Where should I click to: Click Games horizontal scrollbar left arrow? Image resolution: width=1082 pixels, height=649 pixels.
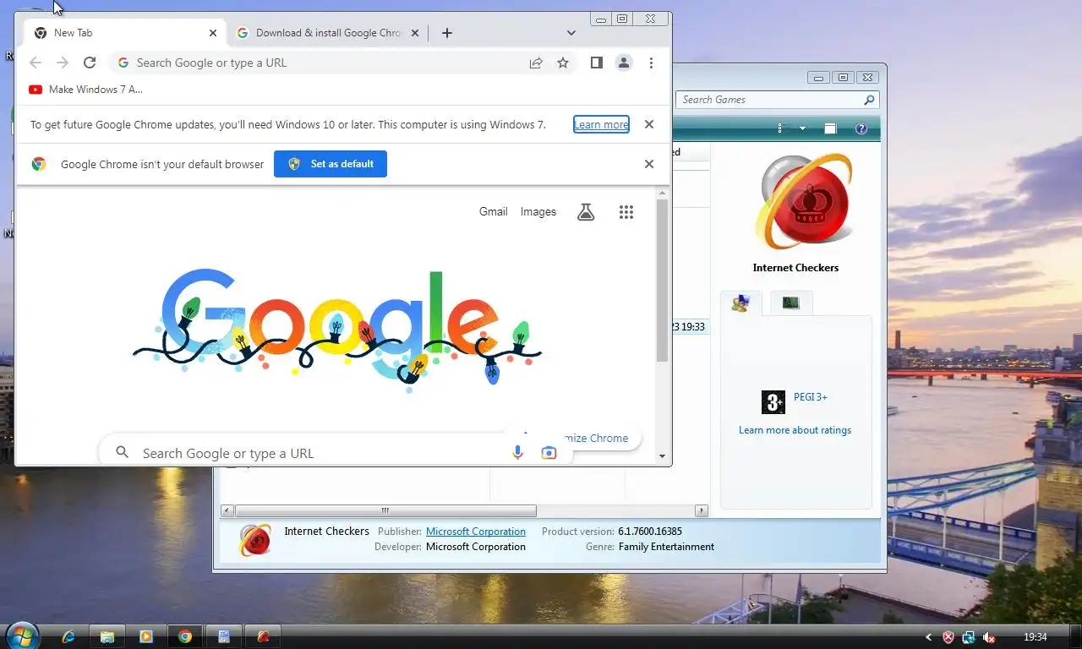[x=227, y=510]
